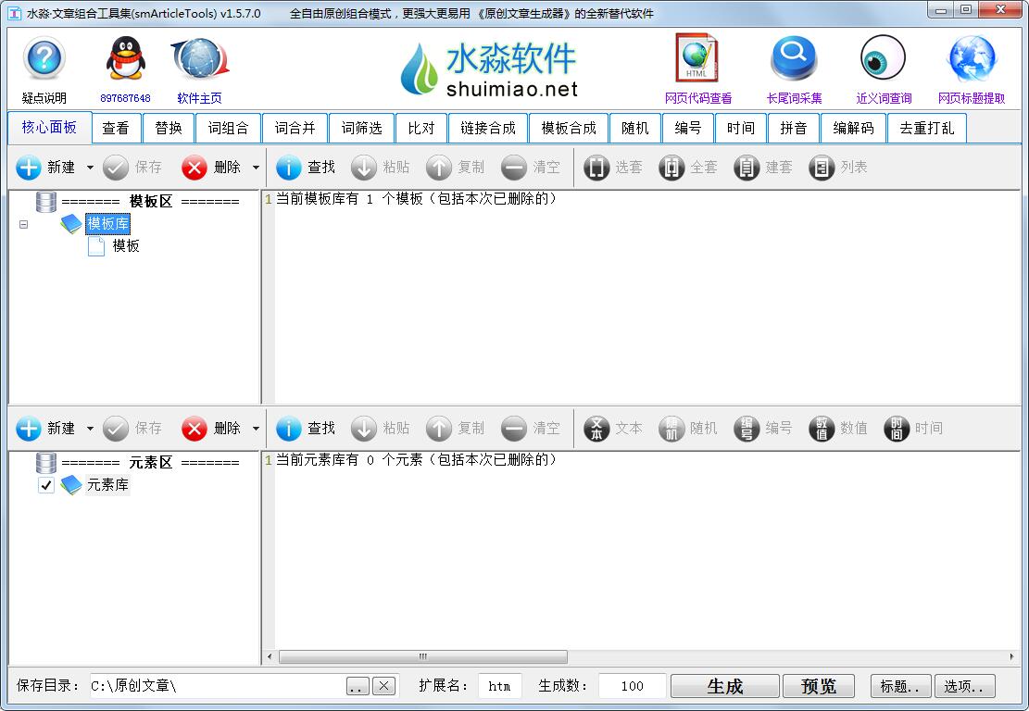The image size is (1029, 711).
Task: Open the 新建 dropdown arrow
Action: tap(88, 168)
